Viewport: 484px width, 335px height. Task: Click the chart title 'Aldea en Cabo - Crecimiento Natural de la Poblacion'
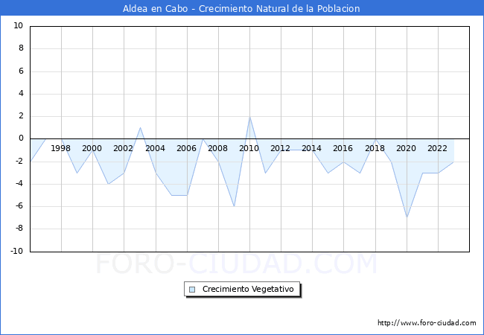coord(241,8)
